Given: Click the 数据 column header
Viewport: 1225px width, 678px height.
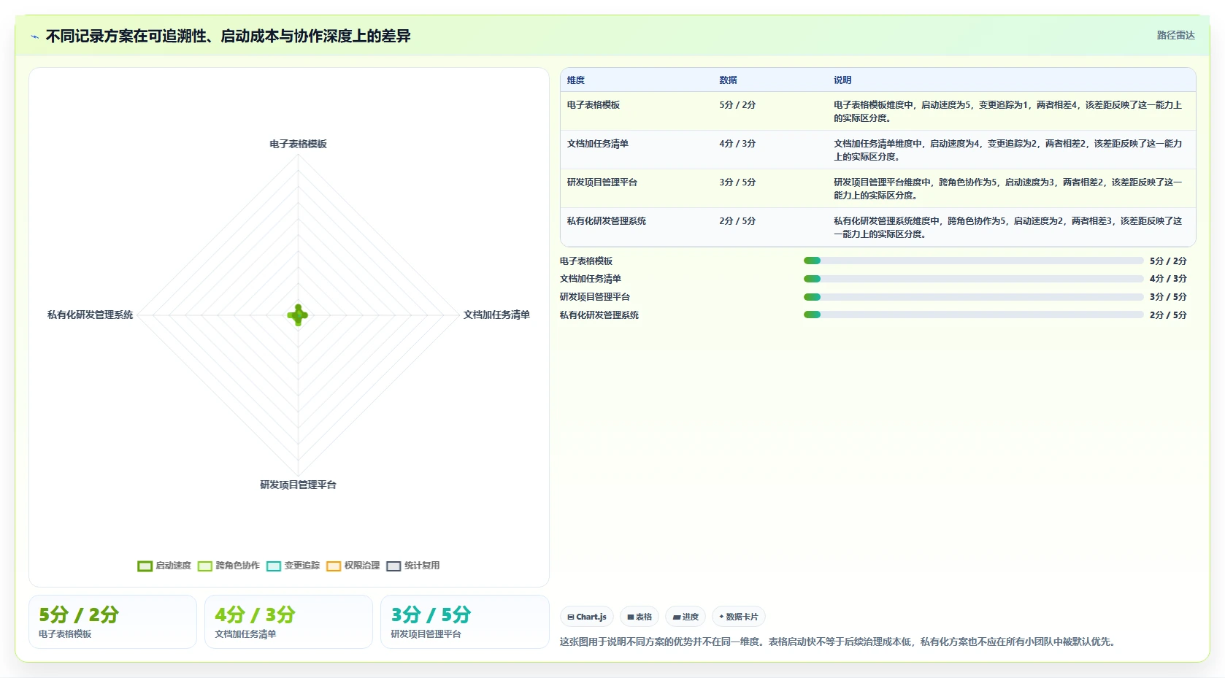Looking at the screenshot, I should tap(728, 80).
